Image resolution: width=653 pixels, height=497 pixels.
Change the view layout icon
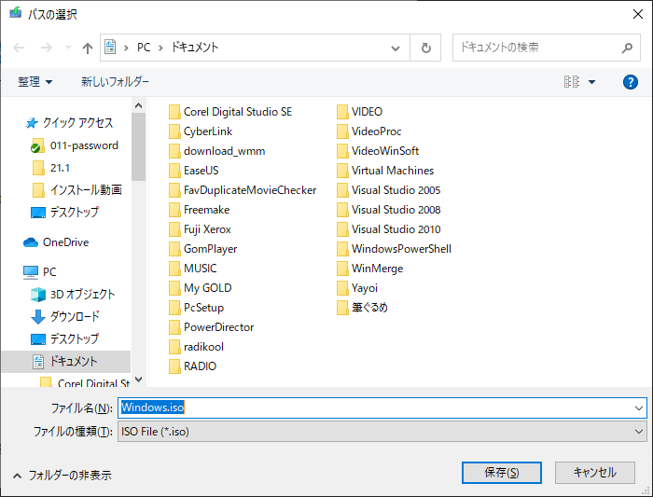(x=572, y=81)
